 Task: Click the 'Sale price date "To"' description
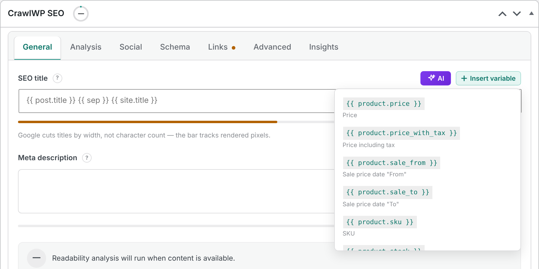371,204
